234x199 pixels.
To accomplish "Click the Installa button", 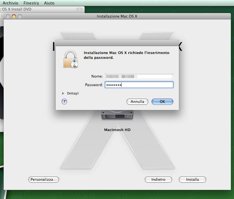I will coord(192,179).
